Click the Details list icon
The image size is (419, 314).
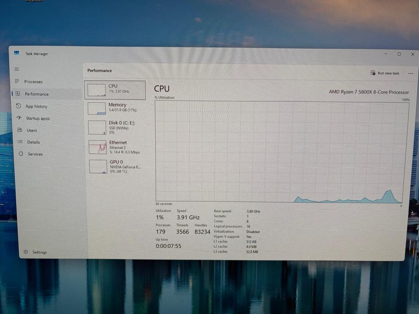(x=20, y=142)
